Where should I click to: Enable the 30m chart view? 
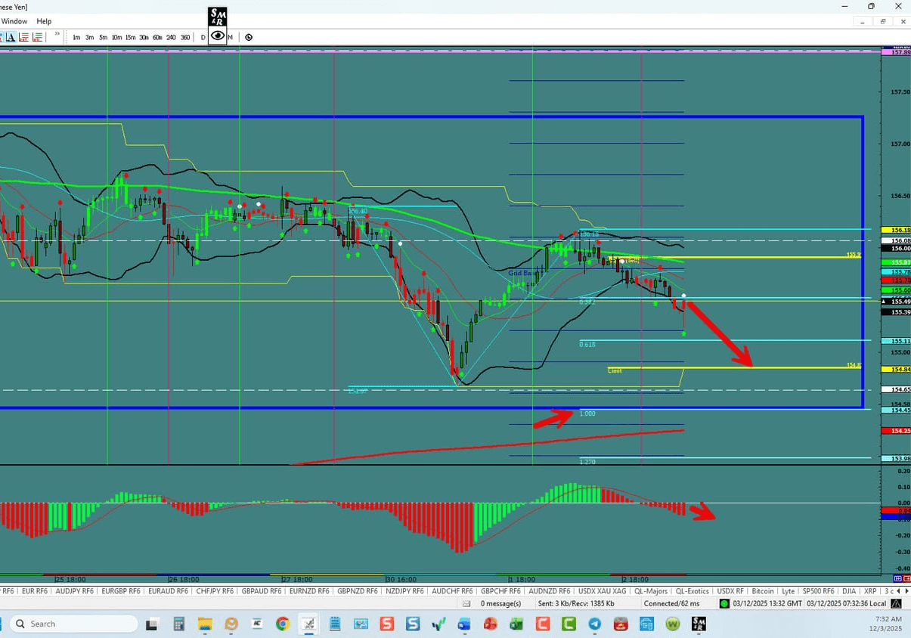144,37
